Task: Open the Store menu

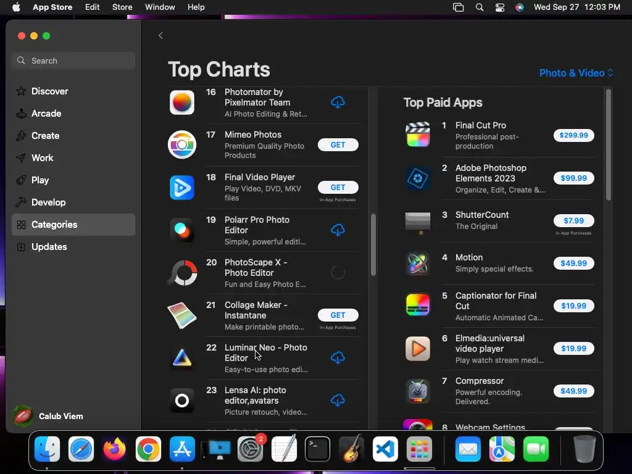Action: [x=122, y=7]
